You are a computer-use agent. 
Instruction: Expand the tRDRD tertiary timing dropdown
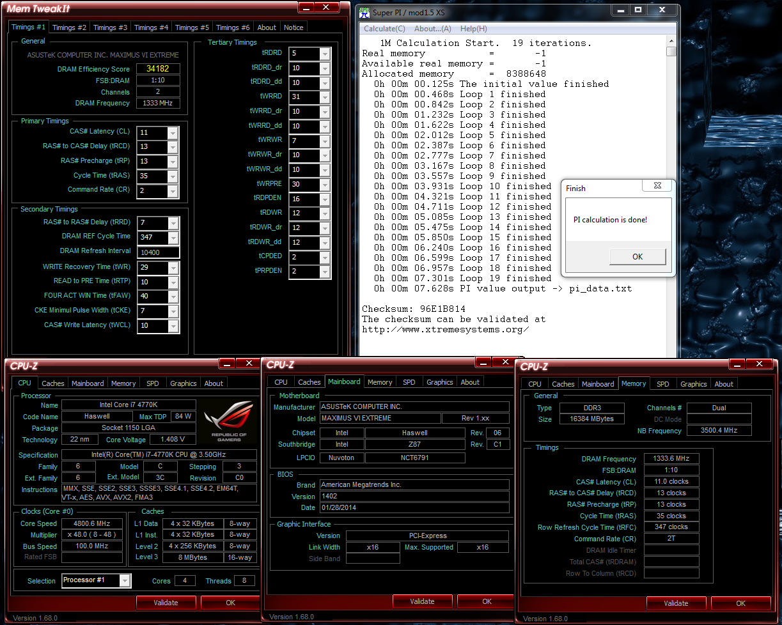pos(324,54)
